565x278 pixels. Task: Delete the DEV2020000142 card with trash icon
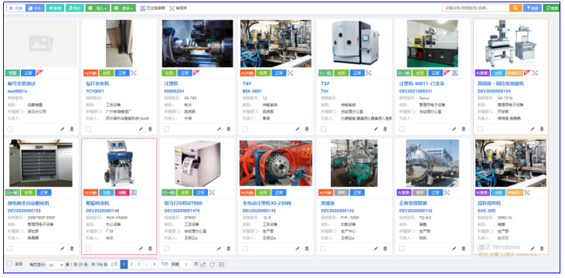[x=464, y=249]
